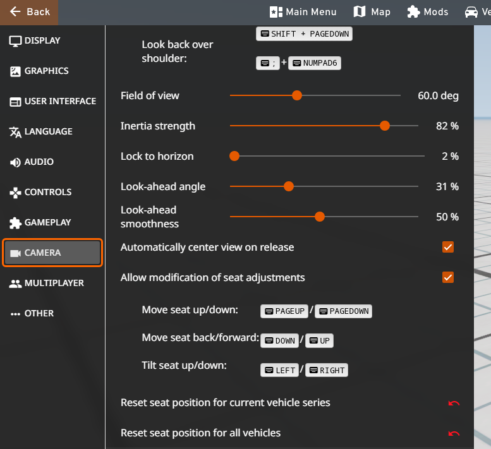Click the Vehicles car icon
This screenshot has height=449, width=491.
471,12
